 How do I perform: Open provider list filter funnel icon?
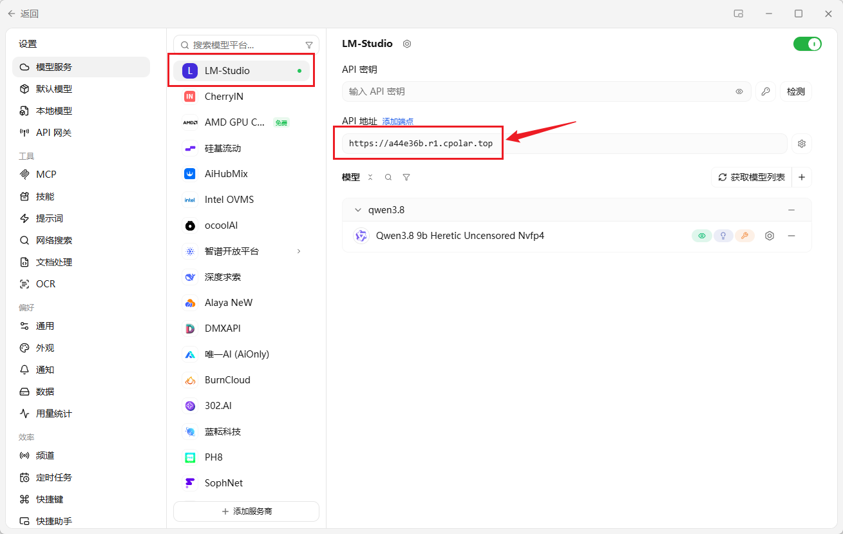click(x=309, y=45)
